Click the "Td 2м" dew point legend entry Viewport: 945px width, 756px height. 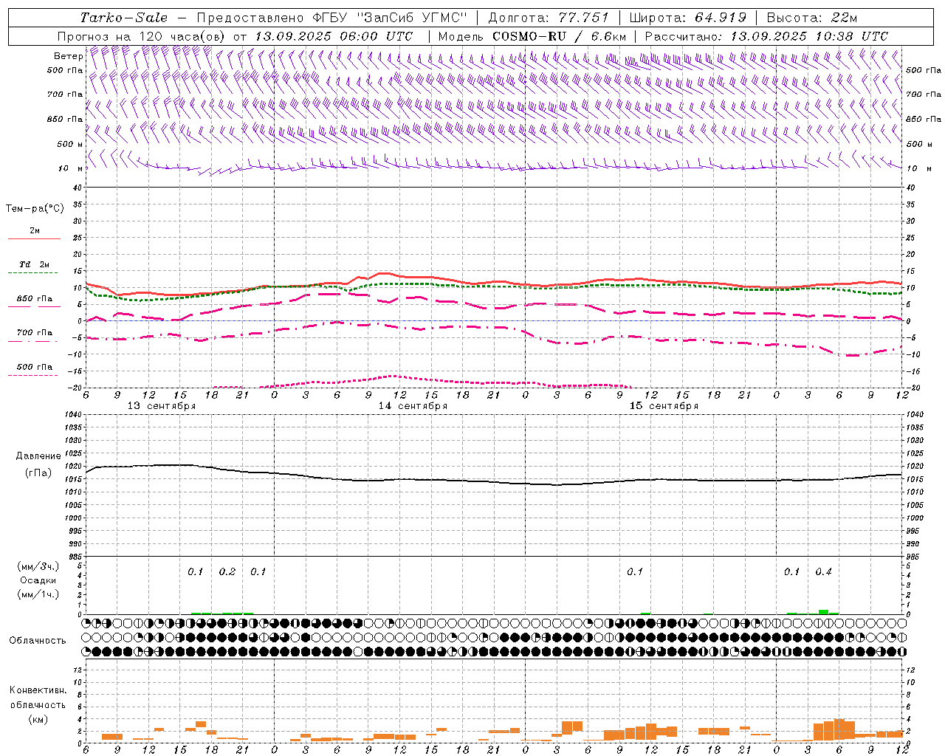[x=35, y=264]
